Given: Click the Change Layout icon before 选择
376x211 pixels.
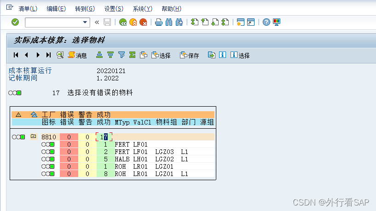Looking at the screenshot, I should pos(144,55).
